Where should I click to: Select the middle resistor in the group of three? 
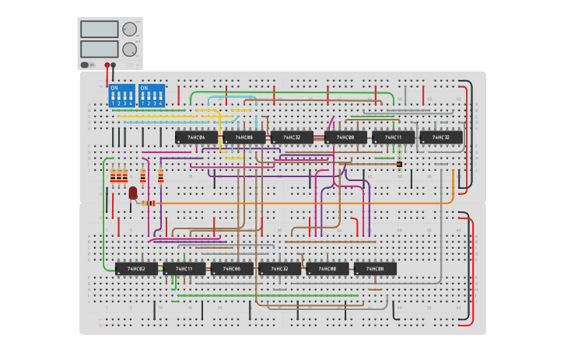click(x=119, y=176)
